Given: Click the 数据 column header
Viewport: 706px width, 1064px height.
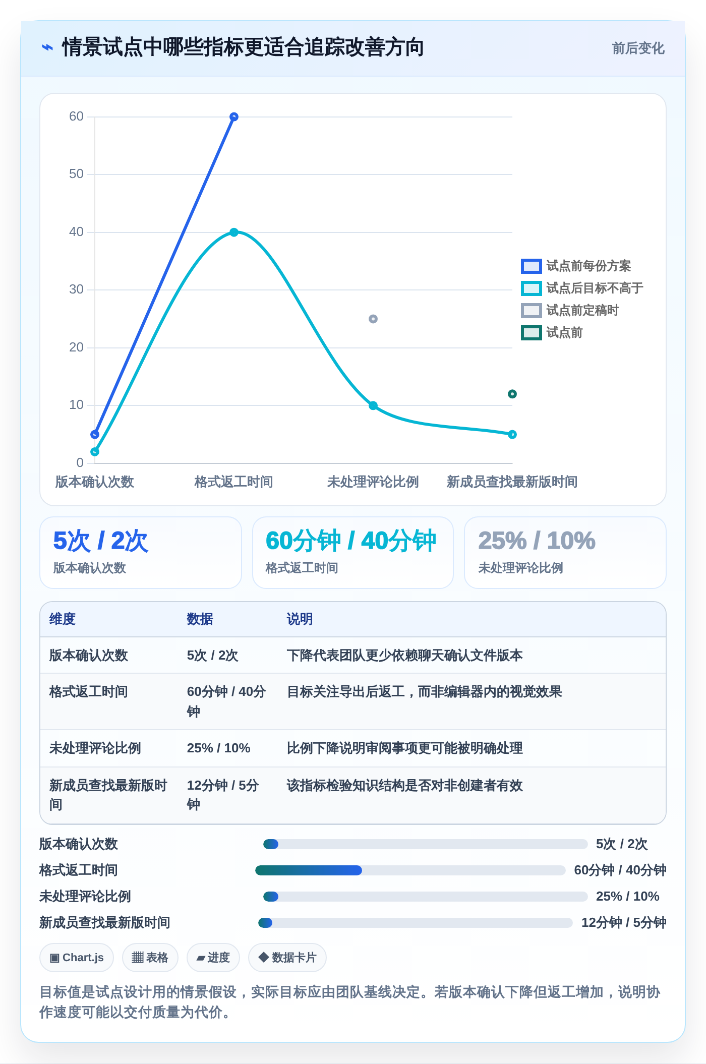Looking at the screenshot, I should (x=200, y=619).
